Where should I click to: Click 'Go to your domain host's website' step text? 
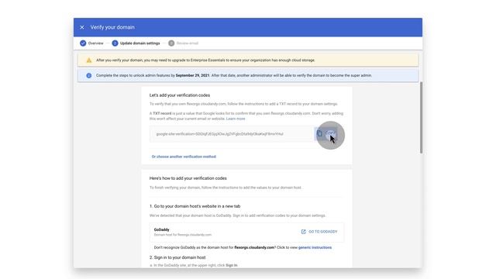click(x=195, y=206)
